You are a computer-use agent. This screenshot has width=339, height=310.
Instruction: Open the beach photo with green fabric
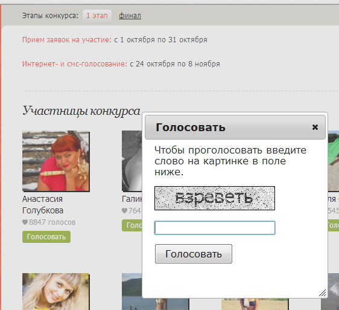coord(333,161)
